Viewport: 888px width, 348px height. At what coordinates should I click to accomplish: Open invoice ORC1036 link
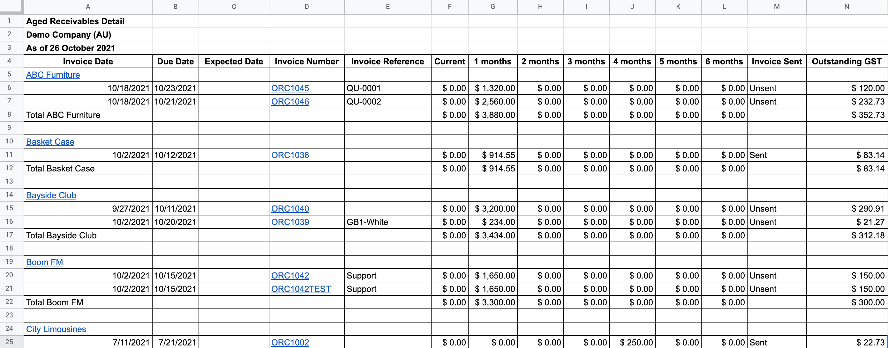pos(290,155)
